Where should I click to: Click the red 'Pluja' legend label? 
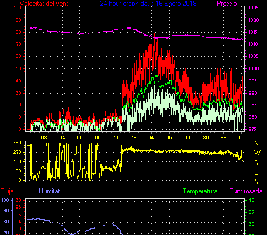(x=7, y=191)
